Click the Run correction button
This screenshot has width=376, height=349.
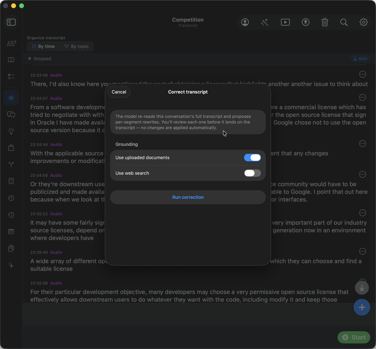(188, 197)
